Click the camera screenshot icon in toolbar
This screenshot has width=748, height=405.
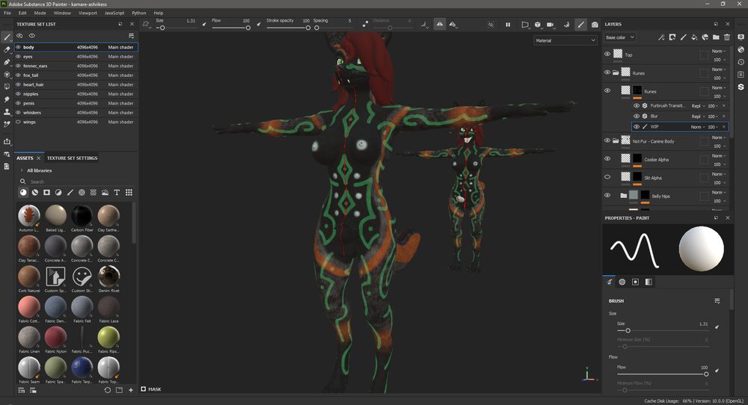point(594,25)
